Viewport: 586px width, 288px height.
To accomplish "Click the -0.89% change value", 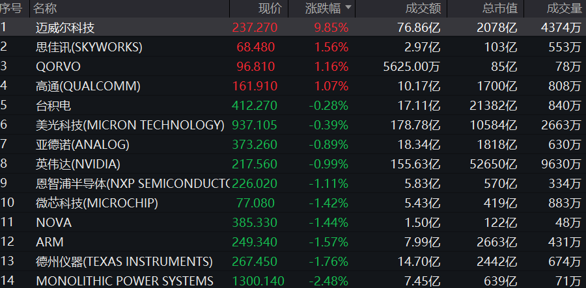I will click(329, 144).
